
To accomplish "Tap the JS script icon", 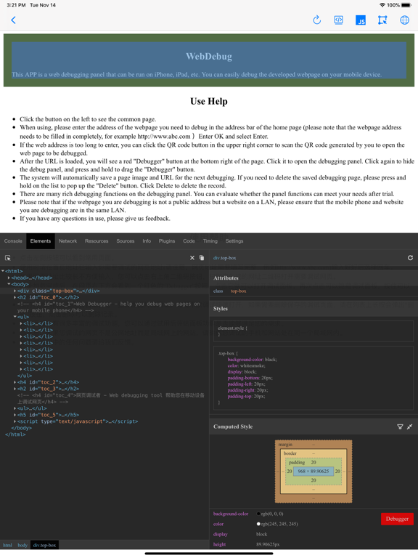I will (361, 20).
